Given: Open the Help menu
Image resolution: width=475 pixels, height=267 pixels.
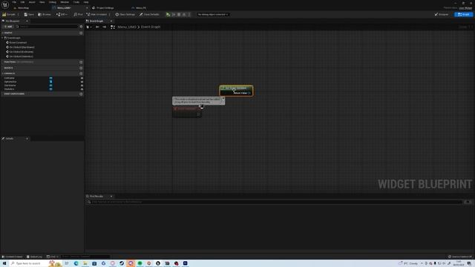Looking at the screenshot, I should tap(86, 2).
